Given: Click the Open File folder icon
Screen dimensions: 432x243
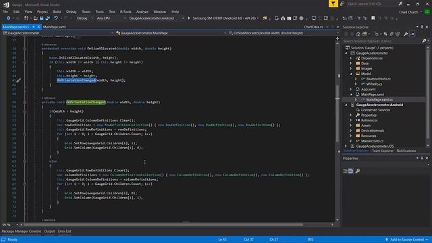Looking at the screenshot, I should (x=36, y=18).
